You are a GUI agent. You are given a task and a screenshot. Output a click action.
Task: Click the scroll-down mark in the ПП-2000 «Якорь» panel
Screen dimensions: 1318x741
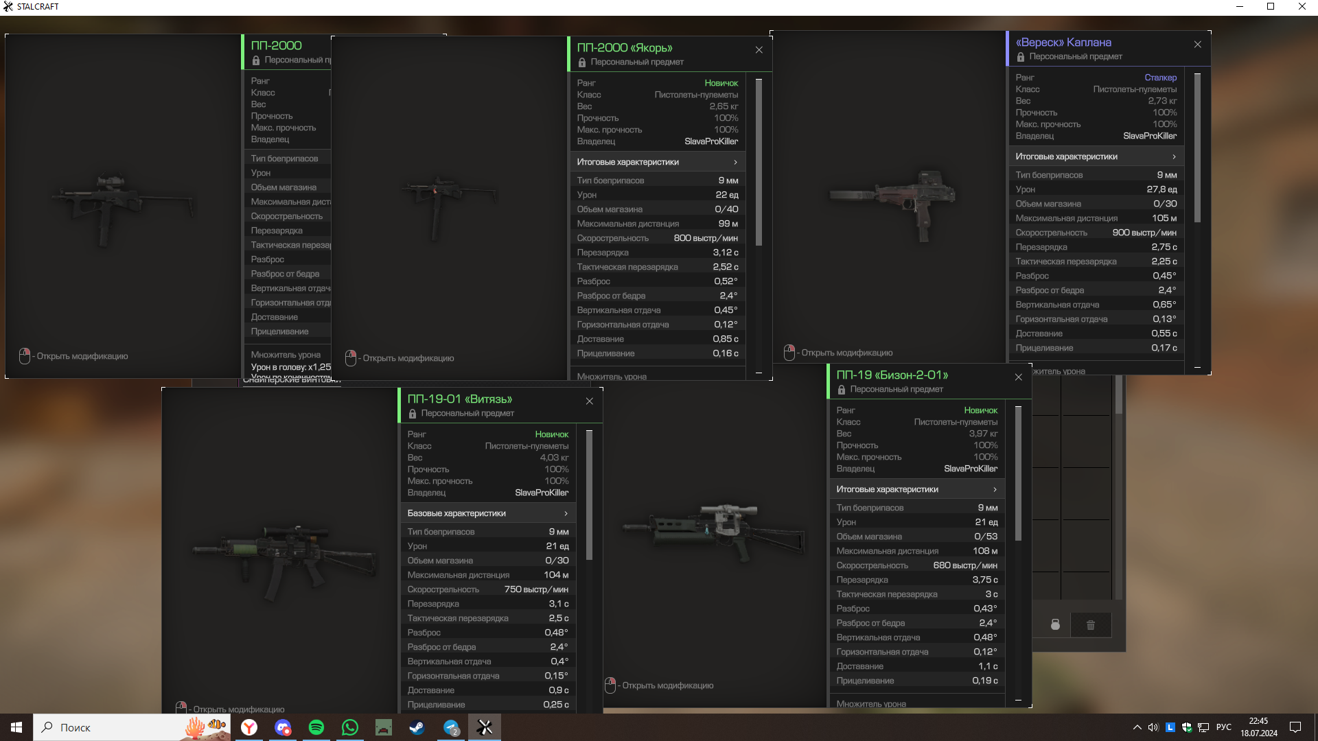[759, 373]
